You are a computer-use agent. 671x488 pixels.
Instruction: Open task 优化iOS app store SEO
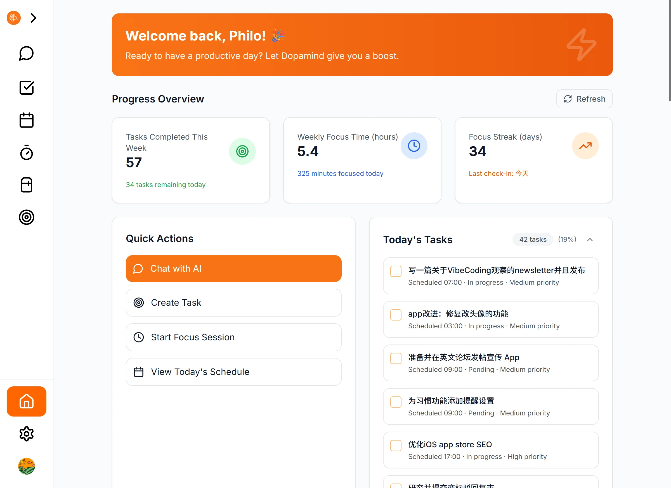(491, 450)
